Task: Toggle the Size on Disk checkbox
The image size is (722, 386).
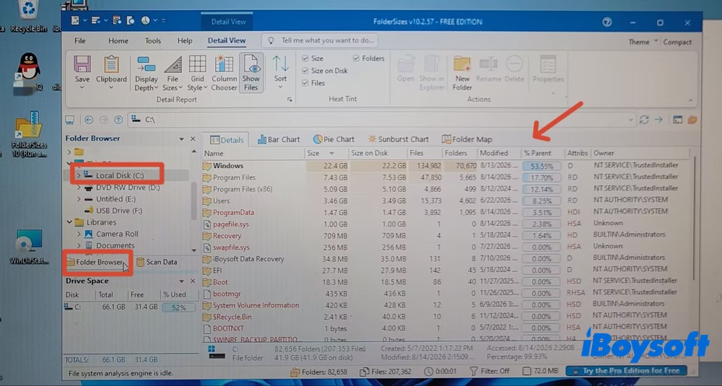Action: coord(305,71)
